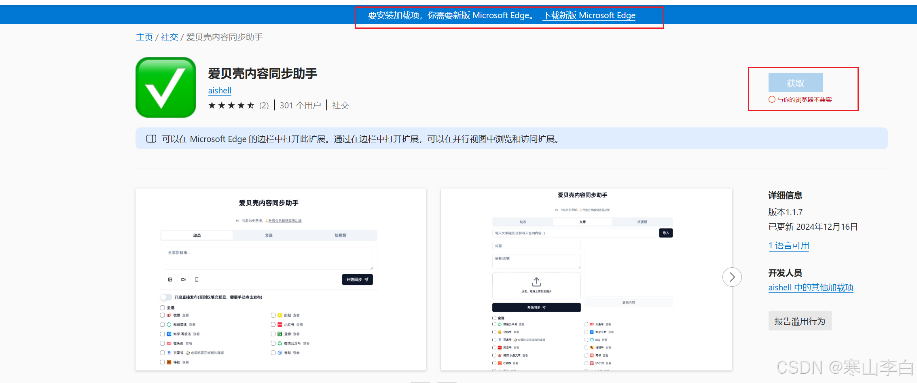Click the 标题 field
Viewport: 917px width, 383px height.
[536, 246]
